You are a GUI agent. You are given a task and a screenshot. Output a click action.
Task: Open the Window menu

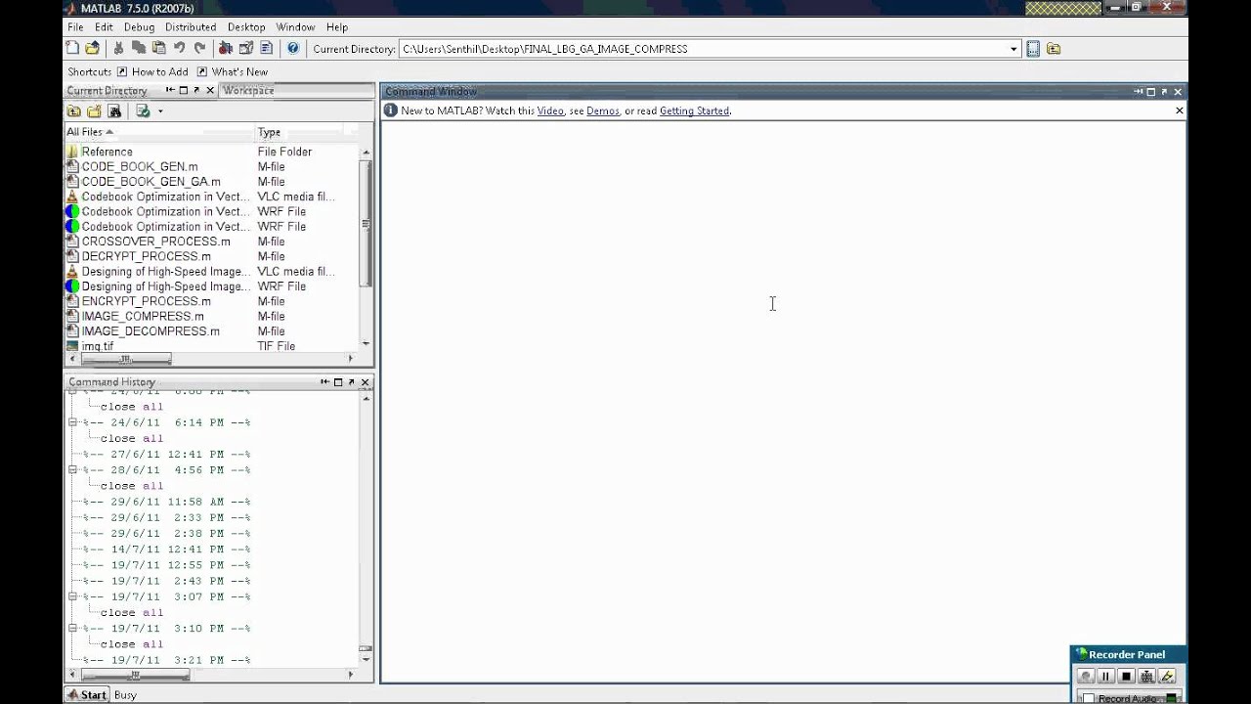click(x=295, y=27)
